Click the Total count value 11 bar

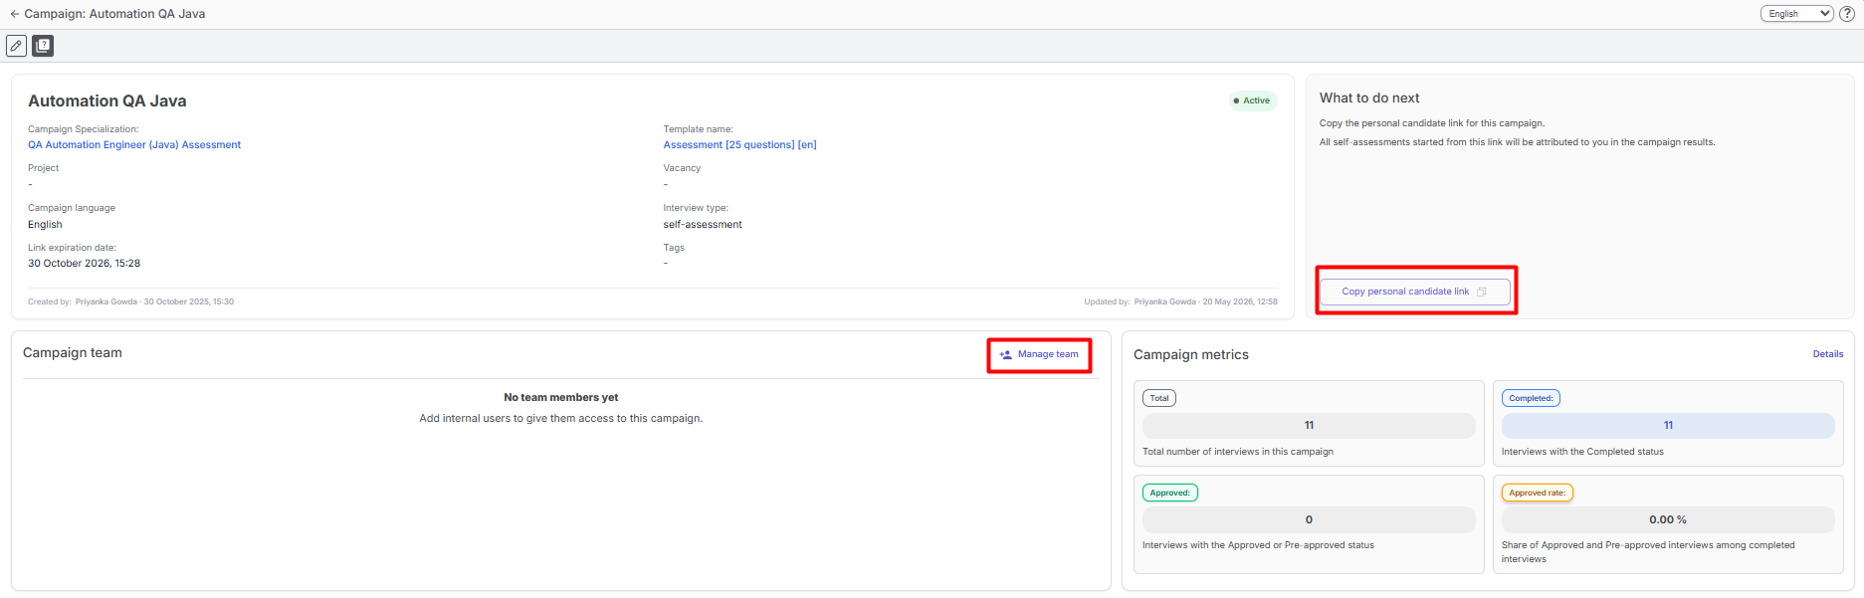1309,425
